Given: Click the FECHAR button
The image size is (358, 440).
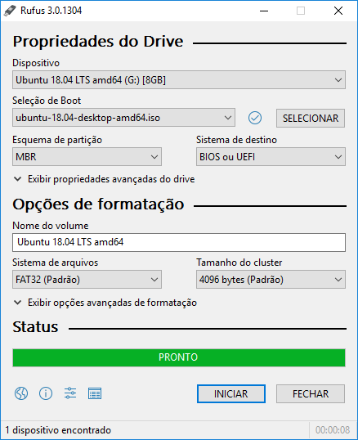Looking at the screenshot, I should (x=311, y=393).
